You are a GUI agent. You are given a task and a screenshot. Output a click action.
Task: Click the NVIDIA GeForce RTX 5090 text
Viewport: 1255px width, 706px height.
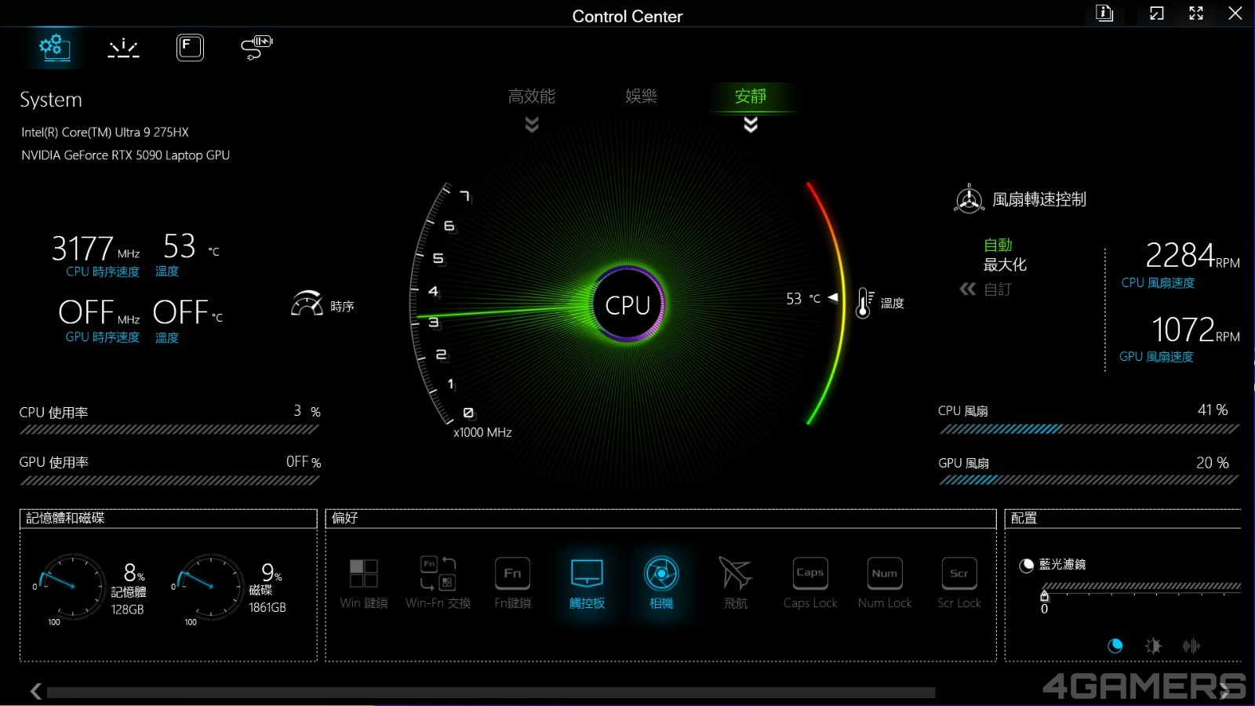point(125,155)
